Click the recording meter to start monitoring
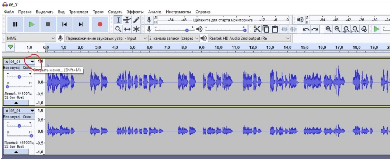The width and height of the screenshot is (391, 159). pos(223,20)
